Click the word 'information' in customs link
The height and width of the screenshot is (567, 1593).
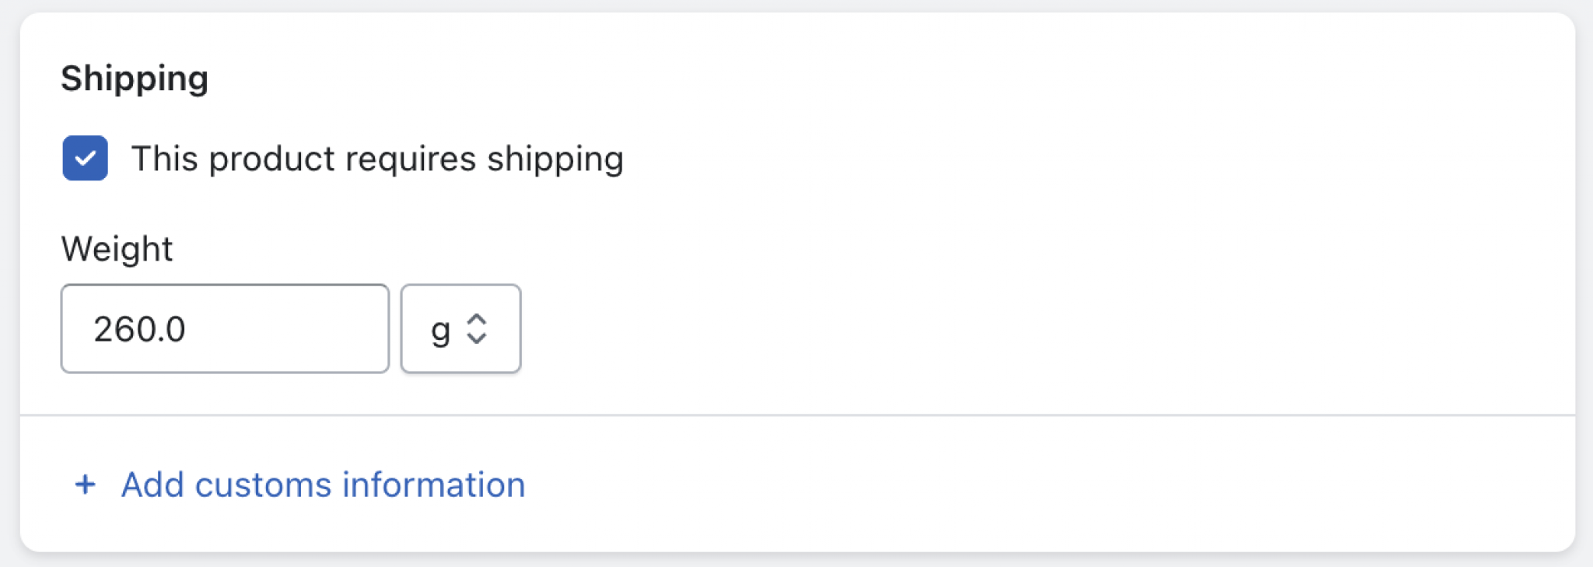(433, 485)
